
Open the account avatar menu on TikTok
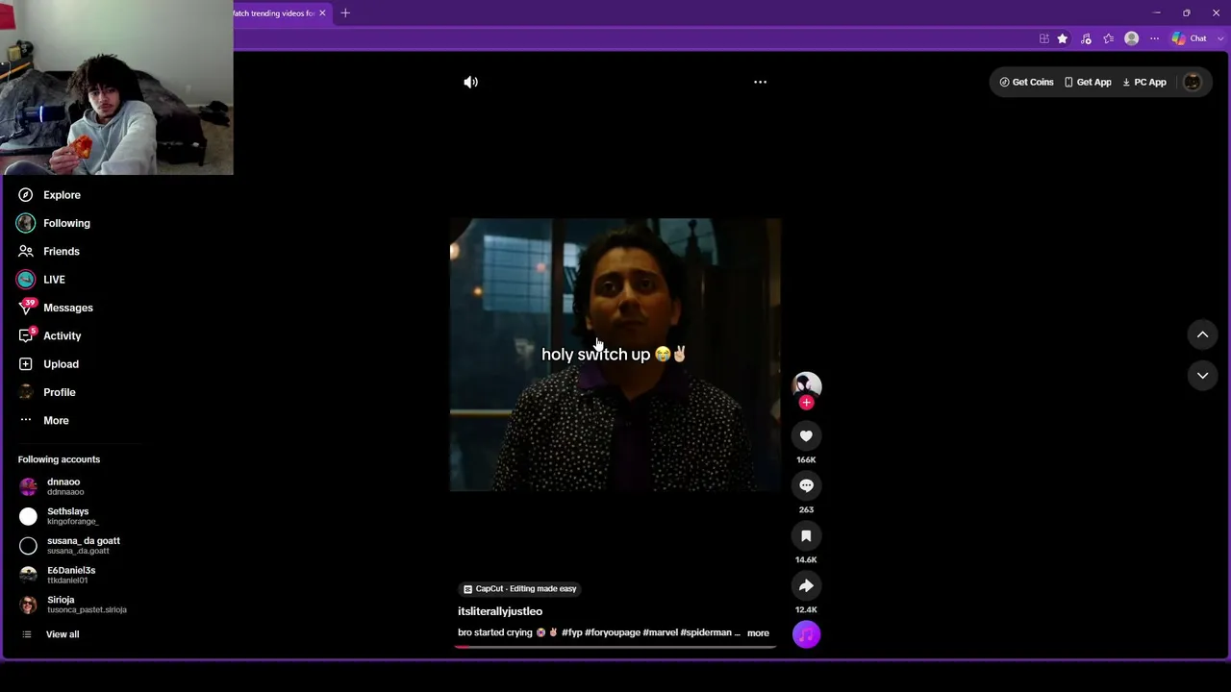(1193, 83)
